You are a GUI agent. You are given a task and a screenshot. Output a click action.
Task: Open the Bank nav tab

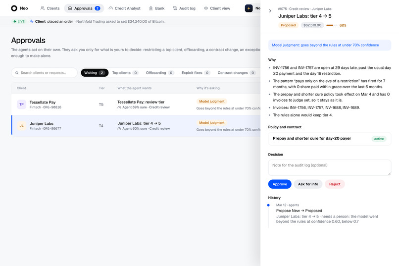[156, 8]
